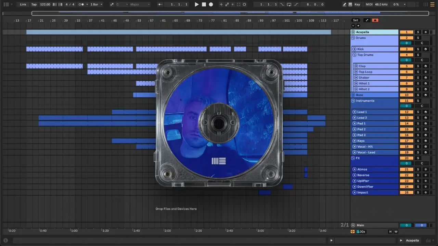Viewport: 438px width, 246px height.
Task: Solo the Keys track
Action: click(418, 141)
